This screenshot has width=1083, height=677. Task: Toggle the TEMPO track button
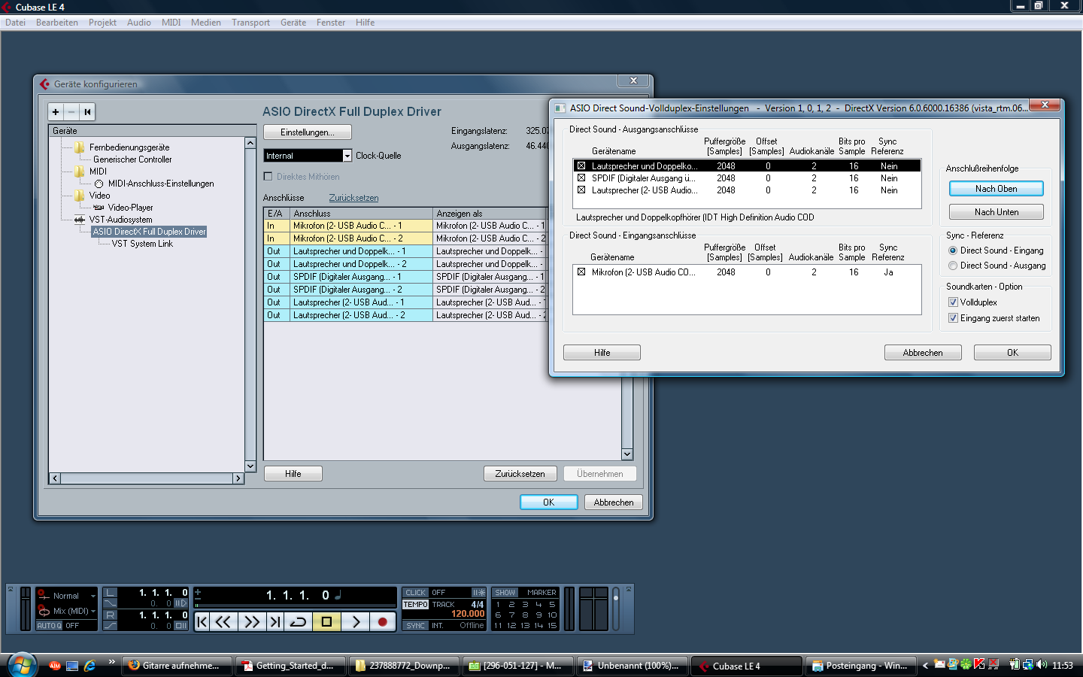tap(415, 605)
